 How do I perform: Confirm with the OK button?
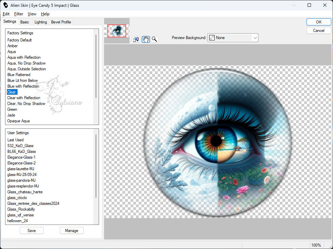318,22
